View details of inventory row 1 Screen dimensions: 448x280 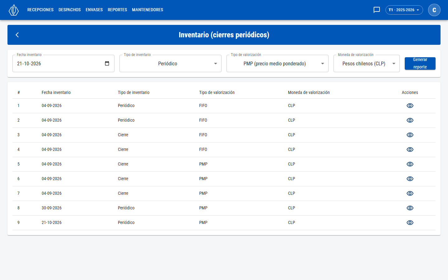point(410,106)
